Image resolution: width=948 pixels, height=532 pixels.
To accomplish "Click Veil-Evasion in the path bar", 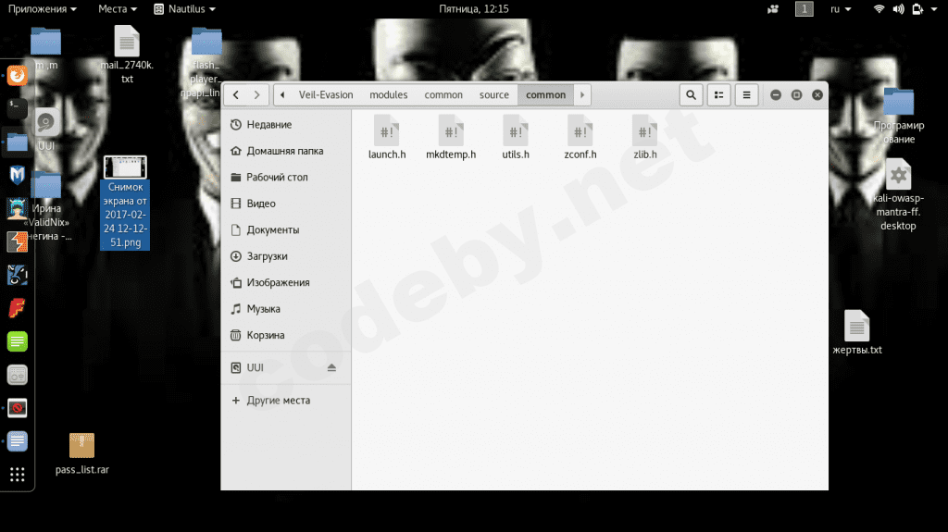I will (325, 94).
